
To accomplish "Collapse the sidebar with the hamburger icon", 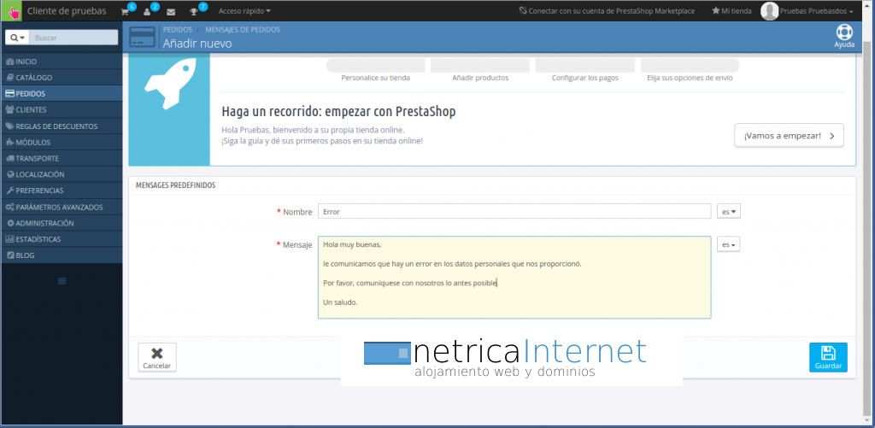I will (x=62, y=281).
